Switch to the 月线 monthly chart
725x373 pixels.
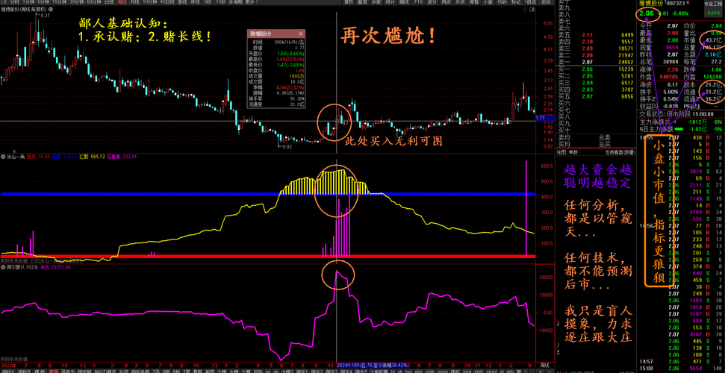[x=134, y=2]
